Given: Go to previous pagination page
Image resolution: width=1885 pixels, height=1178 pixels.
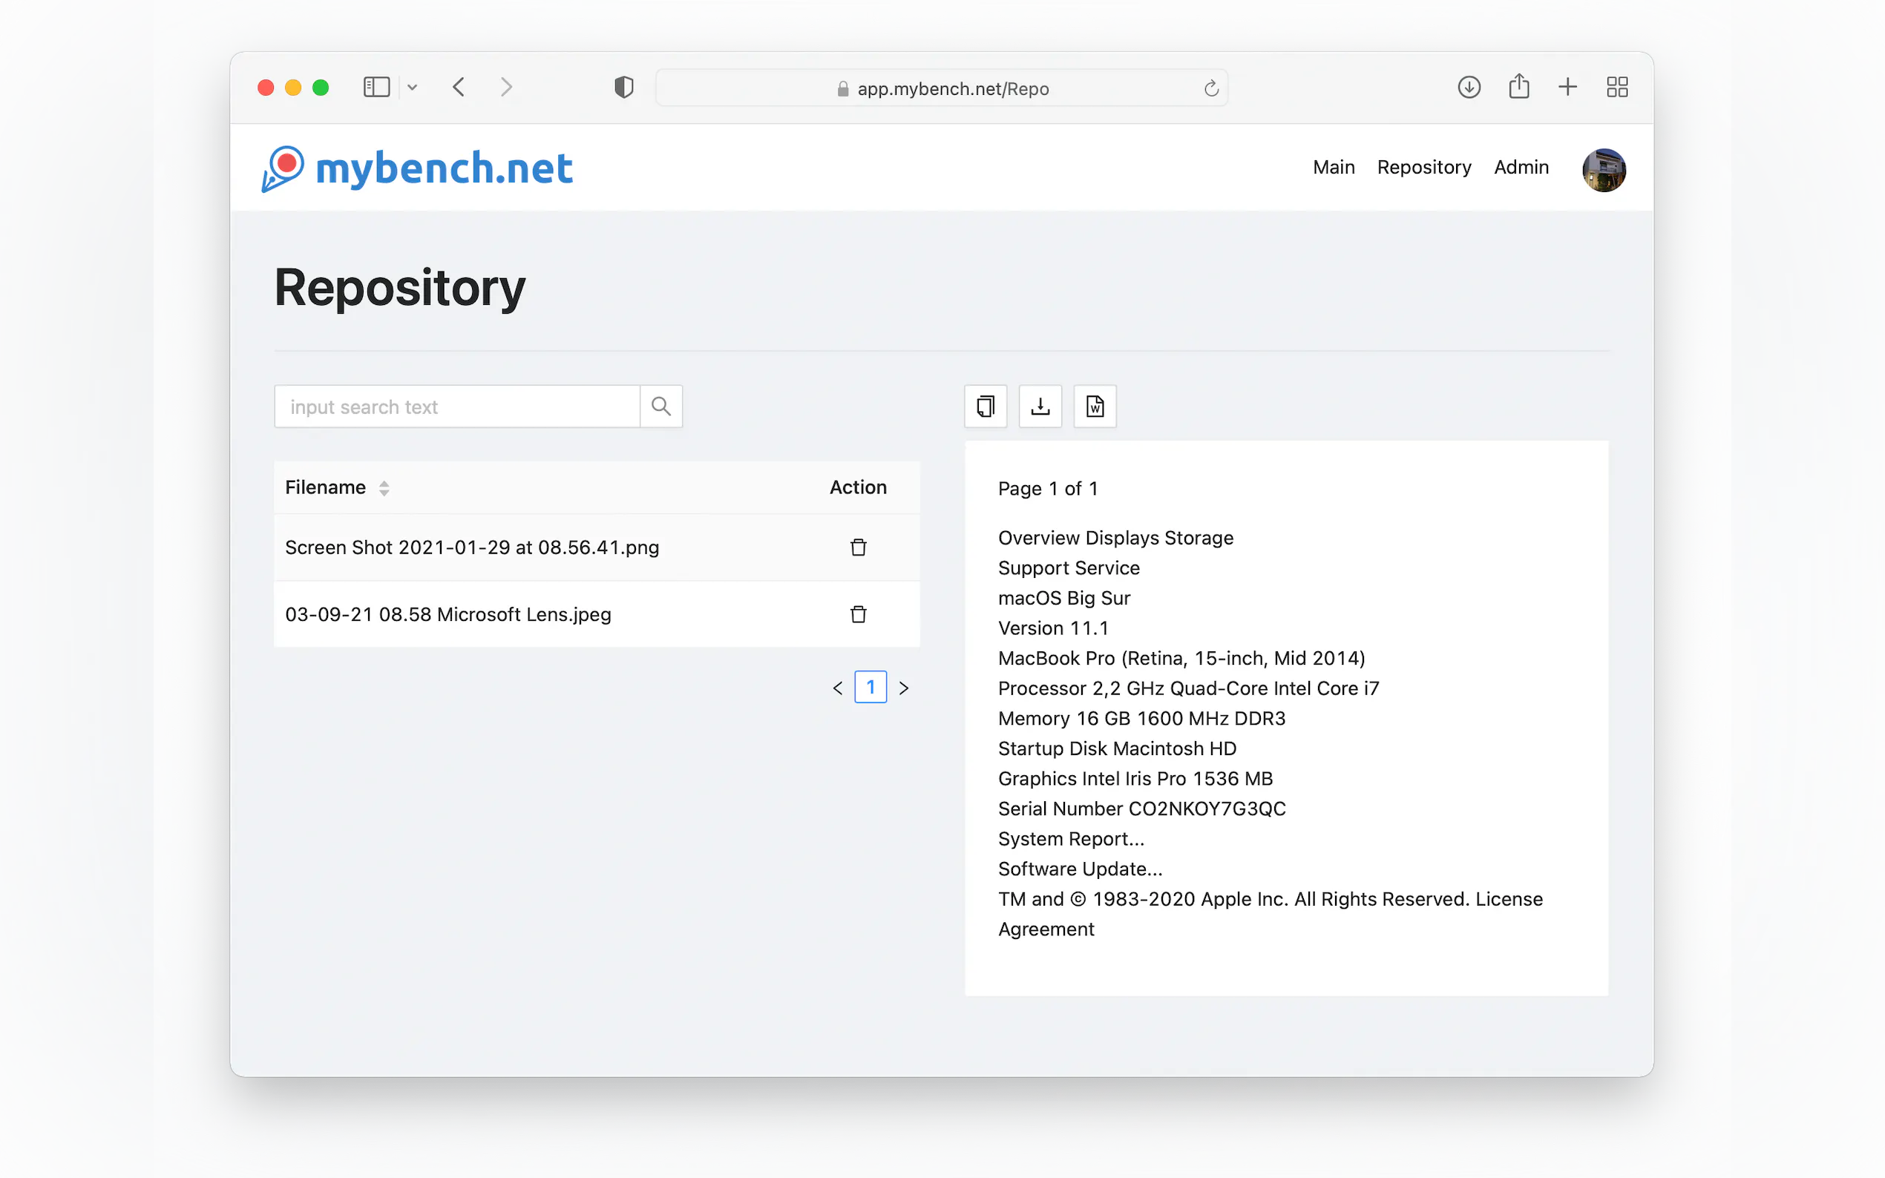Looking at the screenshot, I should coord(838,688).
